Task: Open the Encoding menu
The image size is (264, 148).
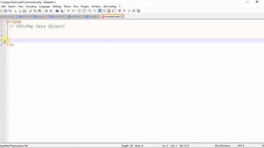Action: tap(31, 7)
